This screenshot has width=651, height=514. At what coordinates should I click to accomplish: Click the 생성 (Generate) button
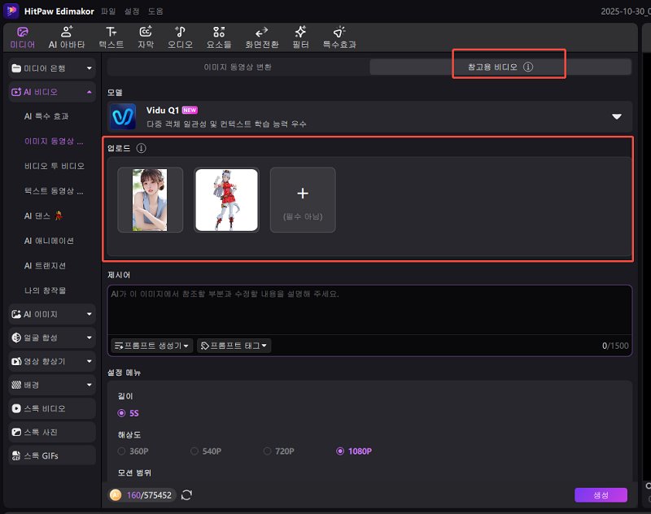(x=601, y=494)
